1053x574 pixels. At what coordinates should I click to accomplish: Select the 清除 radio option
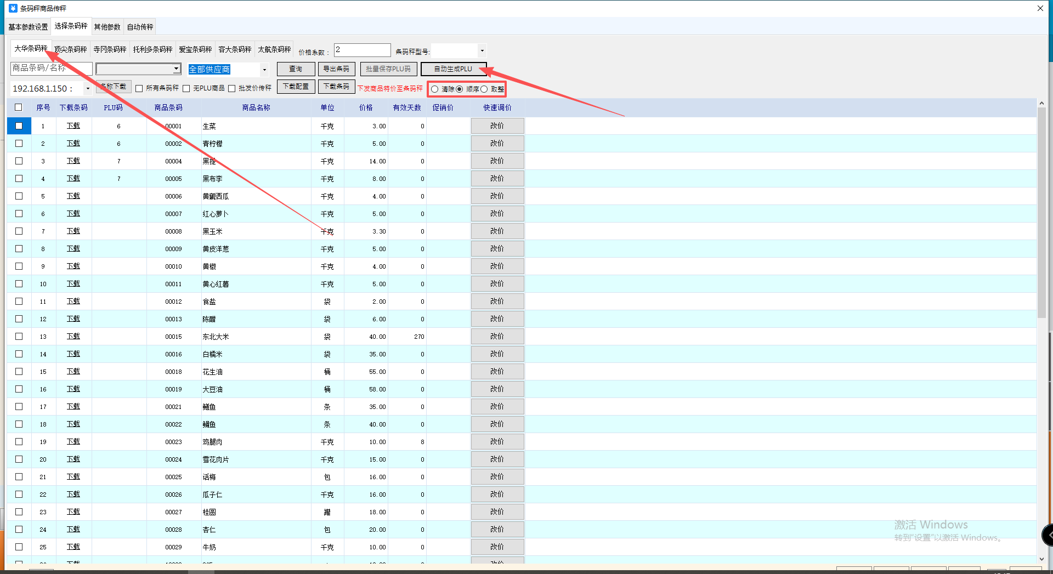tap(435, 89)
